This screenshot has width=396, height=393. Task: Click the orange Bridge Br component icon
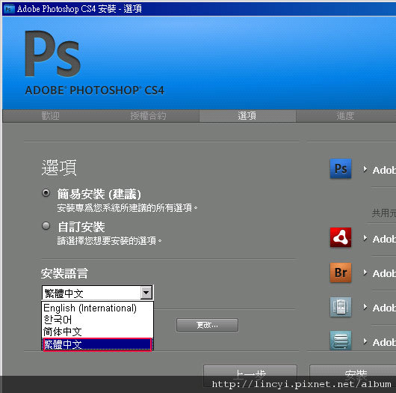(341, 272)
